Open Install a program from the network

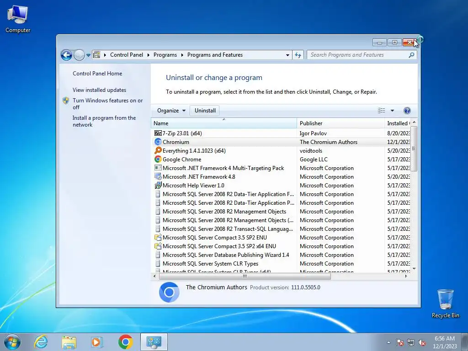pos(104,121)
